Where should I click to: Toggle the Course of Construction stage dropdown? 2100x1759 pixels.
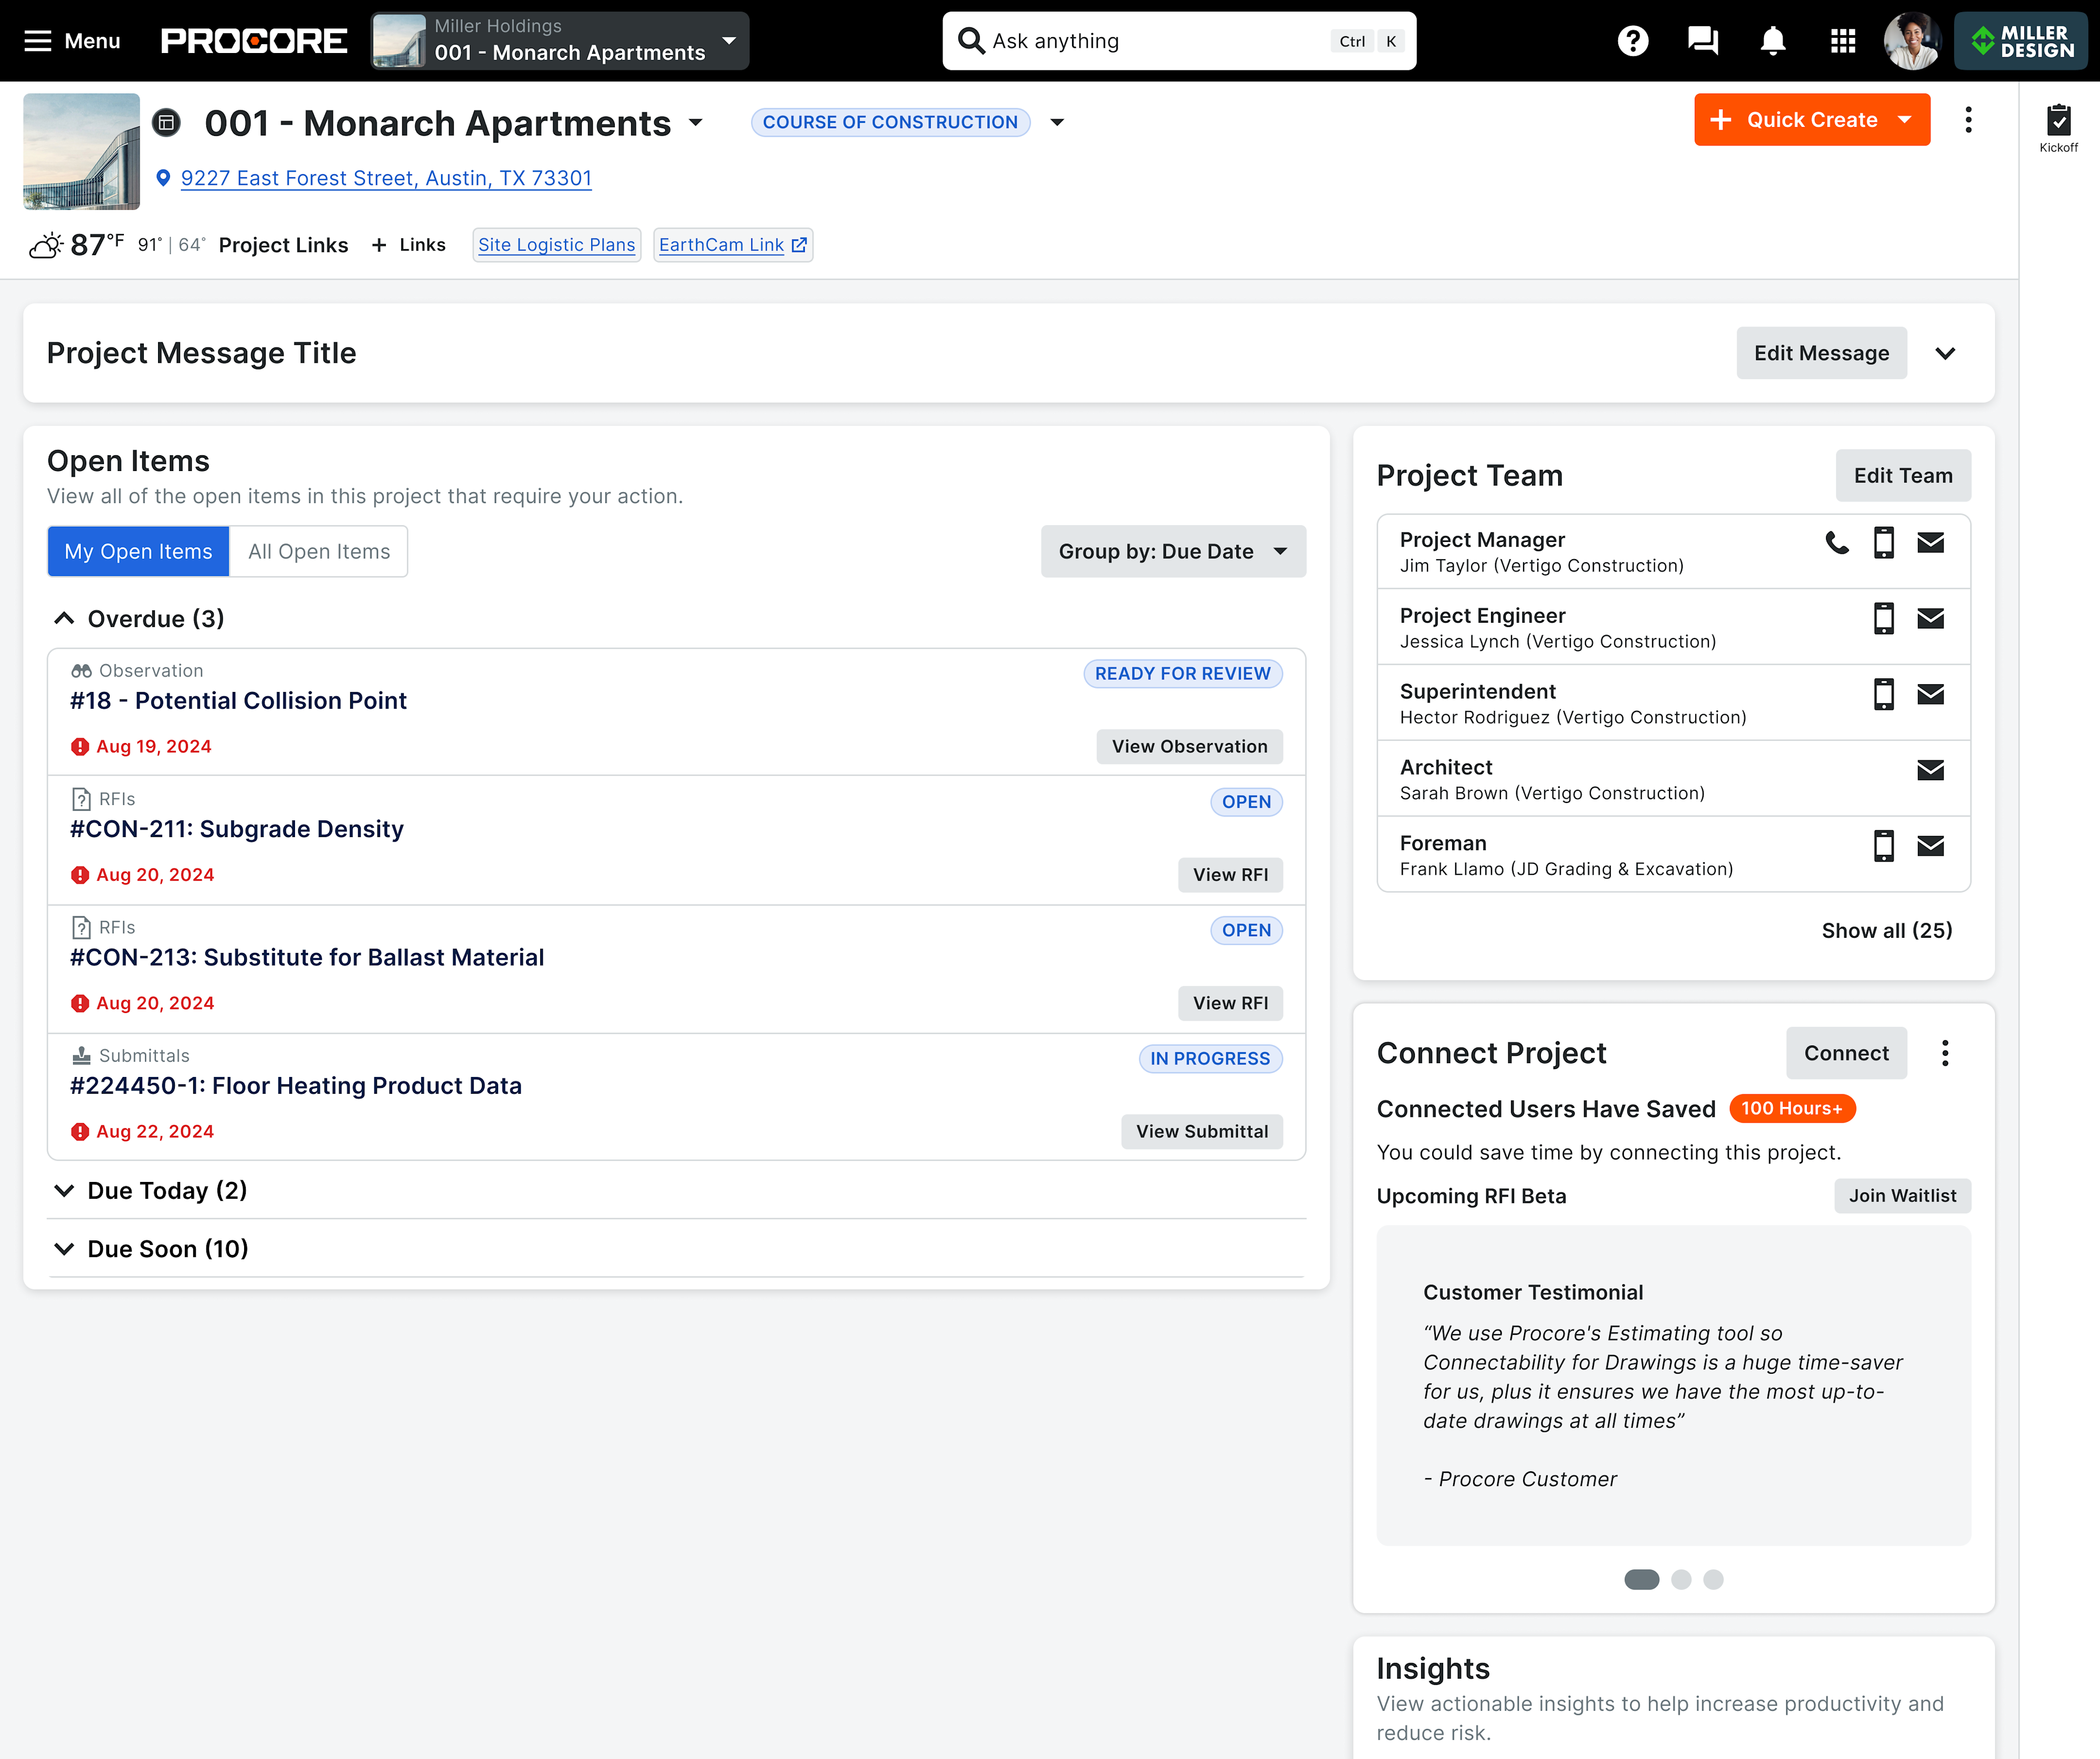1057,122
